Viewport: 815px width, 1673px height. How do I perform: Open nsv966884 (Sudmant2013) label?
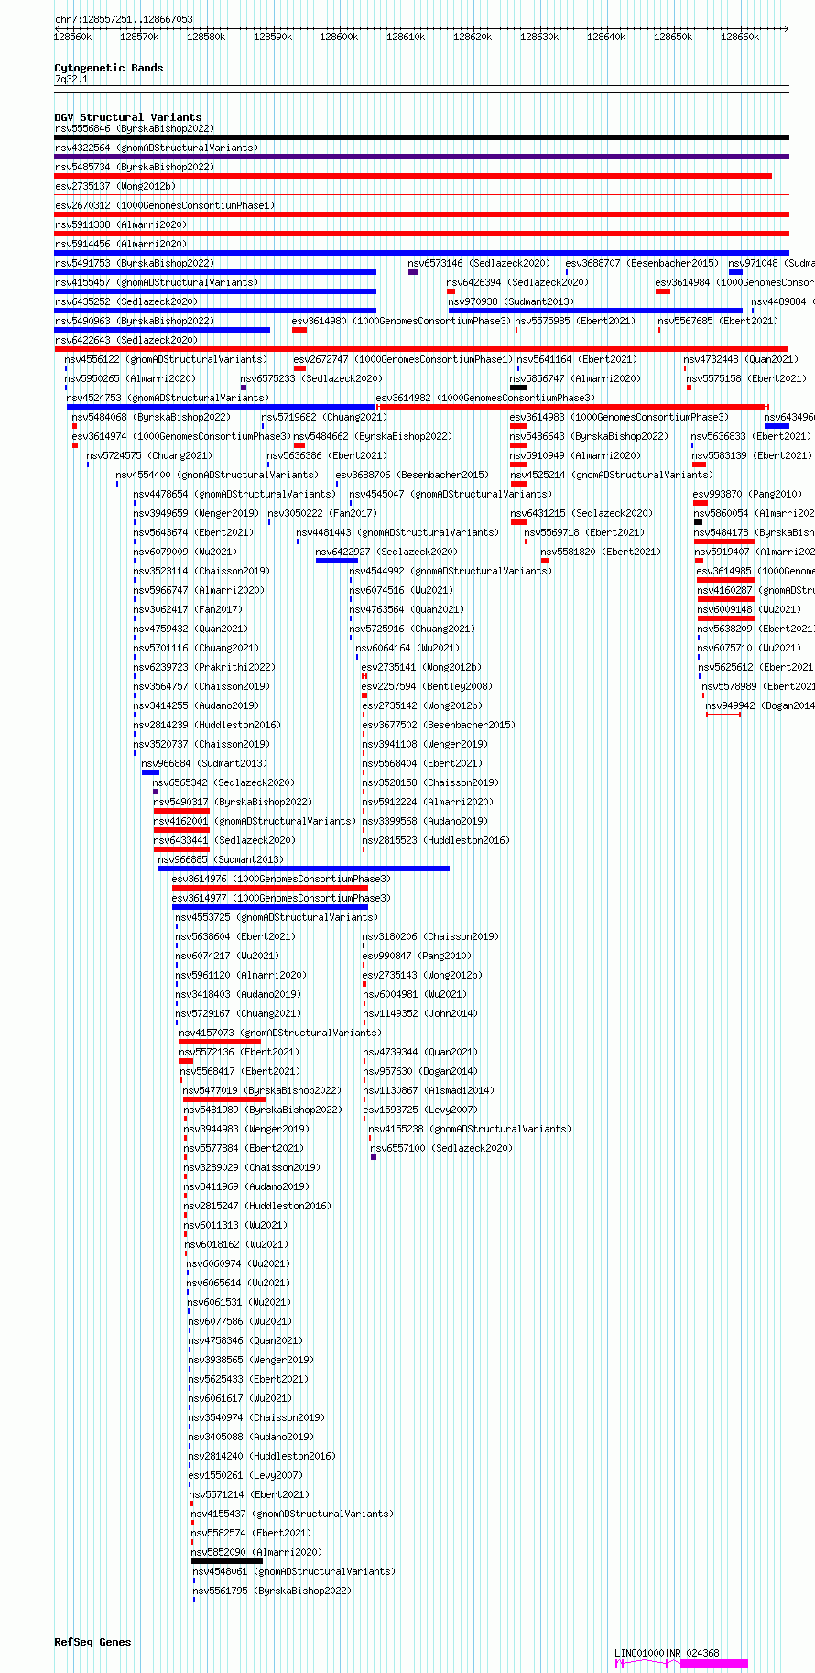pos(205,764)
